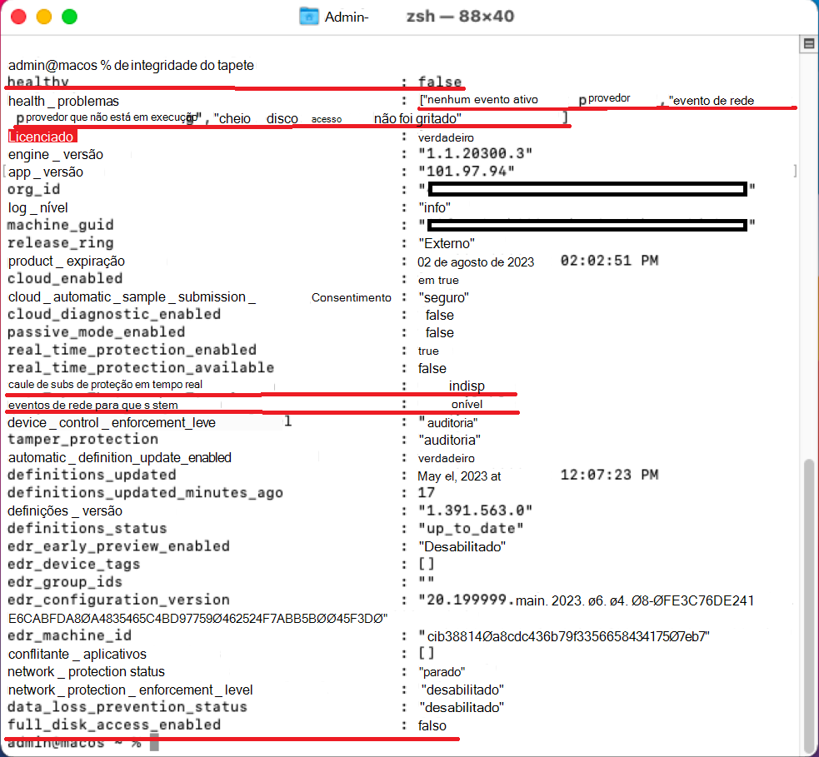Click the scroll-indicator icon at top right
Screen dimensions: 819x757
(808, 44)
